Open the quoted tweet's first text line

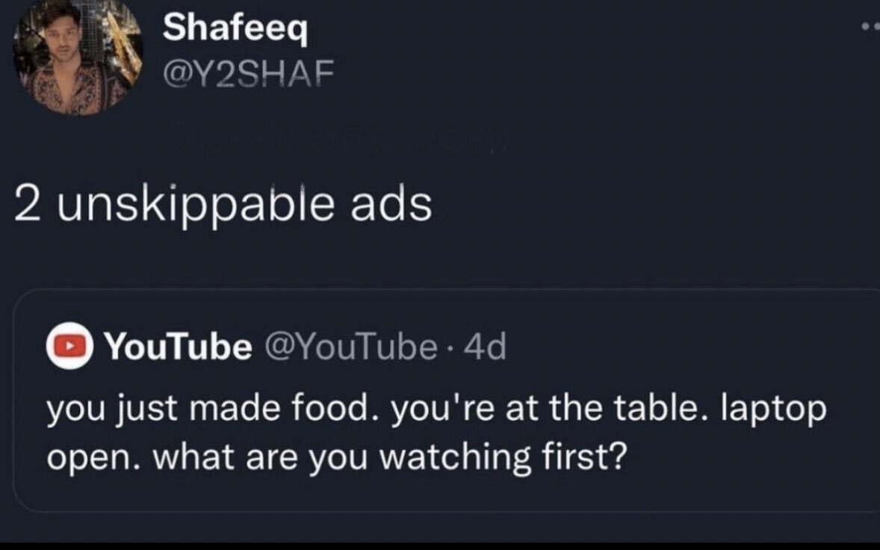pyautogui.click(x=437, y=410)
